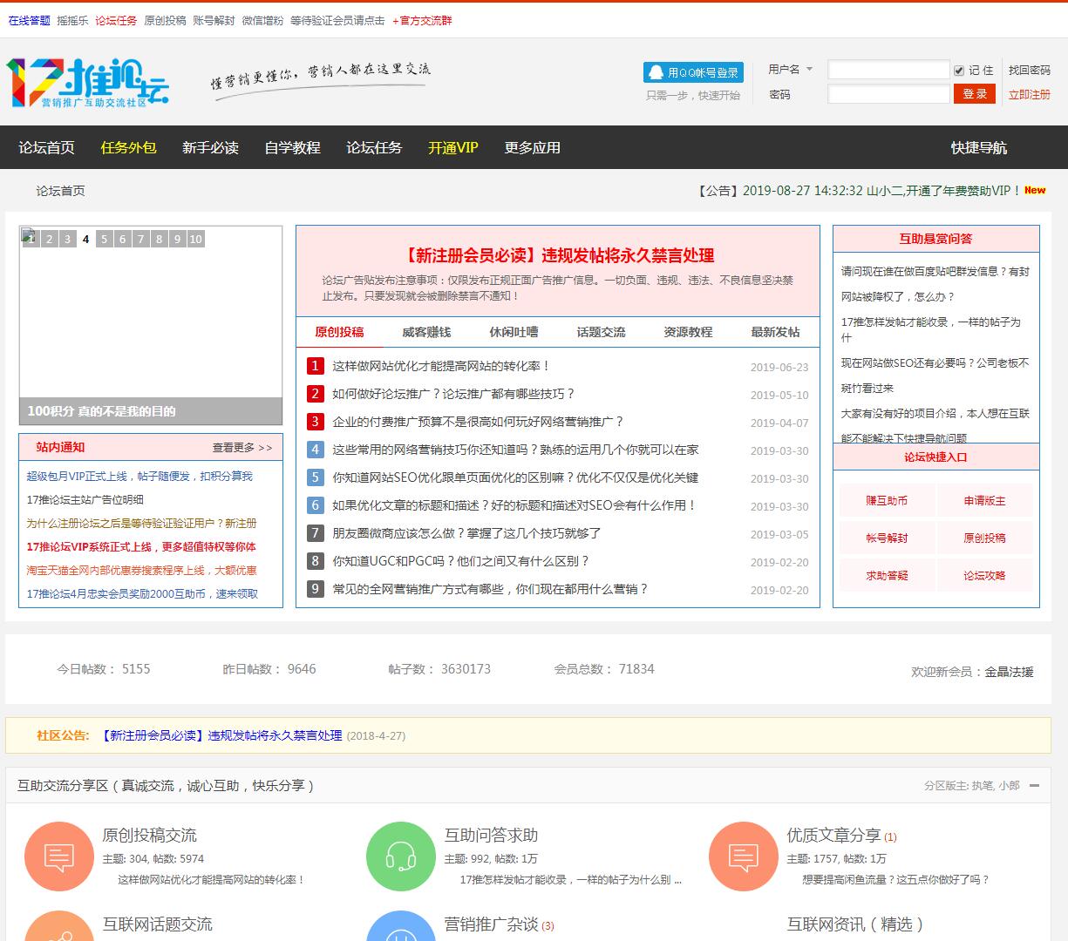The width and height of the screenshot is (1068, 941).
Task: Switch to the 威客赚钱 tab
Action: pos(426,332)
